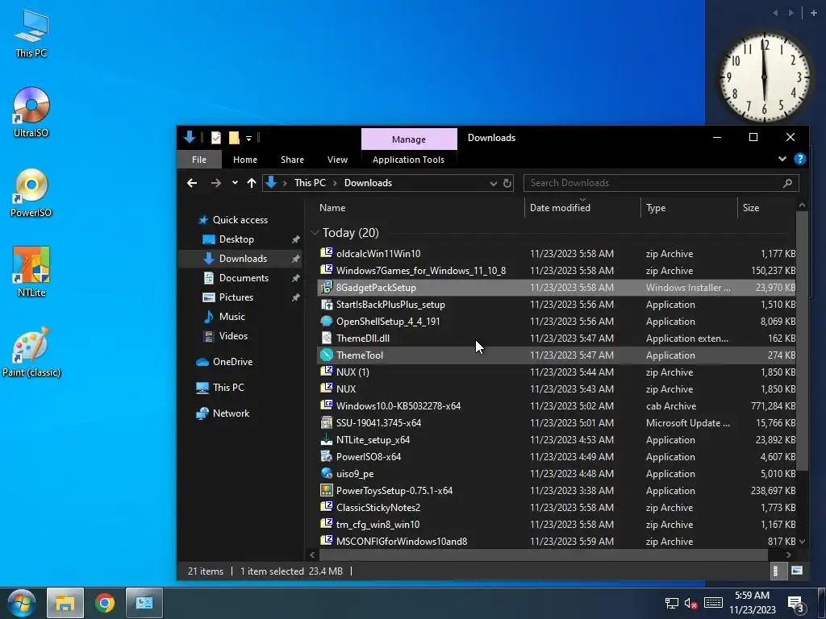826x619 pixels.
Task: Sort by the Name column header
Action: pos(332,208)
